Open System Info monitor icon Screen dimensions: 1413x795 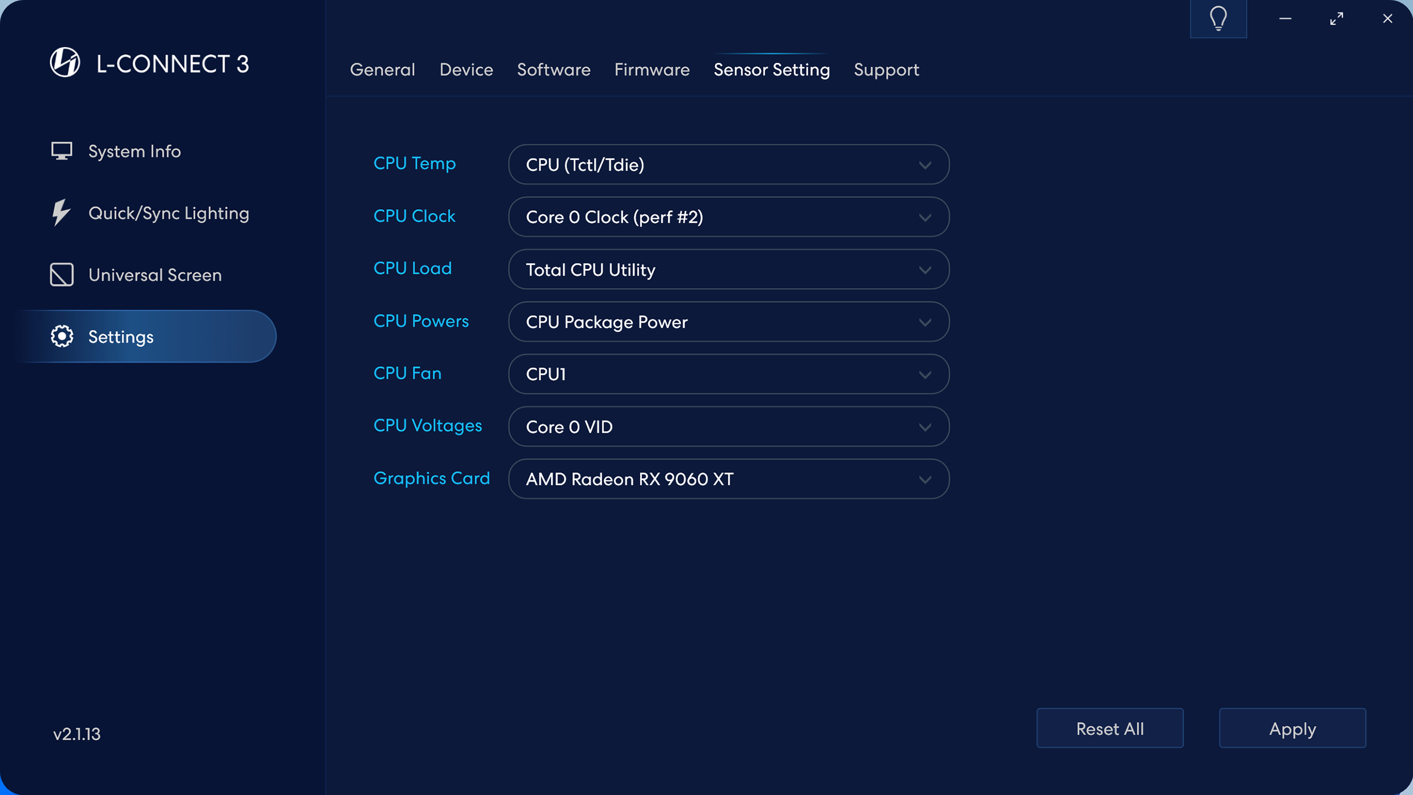pyautogui.click(x=61, y=151)
